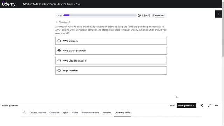Go to the Notes tab
224x126 pixels.
[75, 113]
